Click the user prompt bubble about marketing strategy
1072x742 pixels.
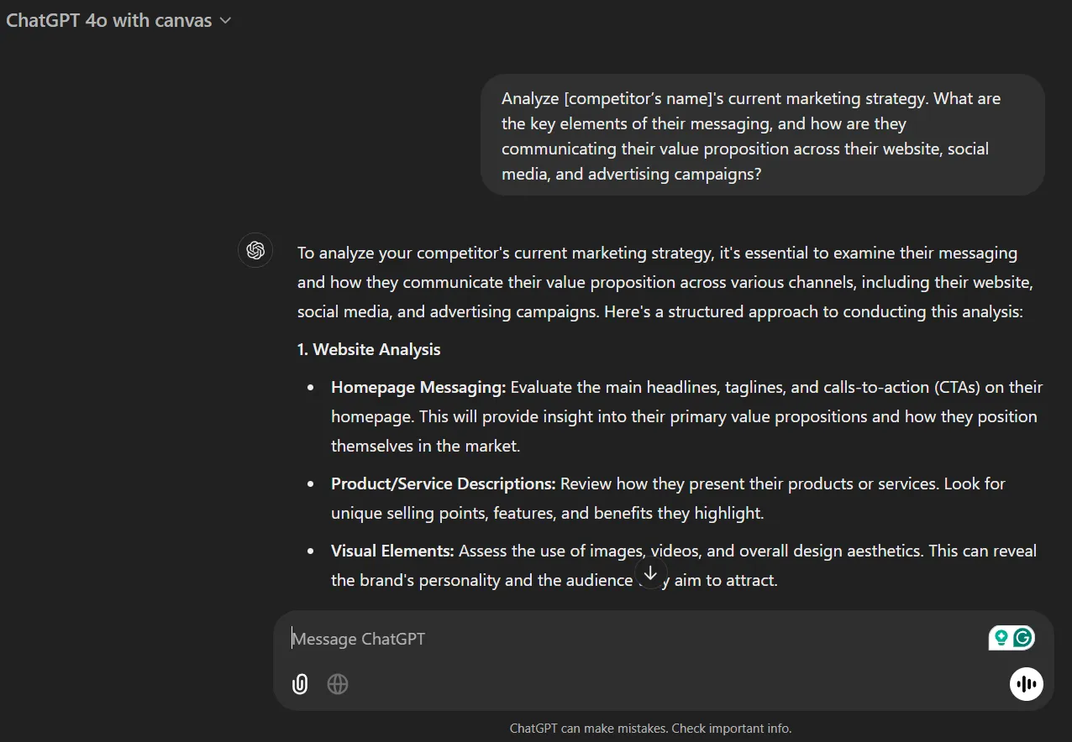coord(762,135)
